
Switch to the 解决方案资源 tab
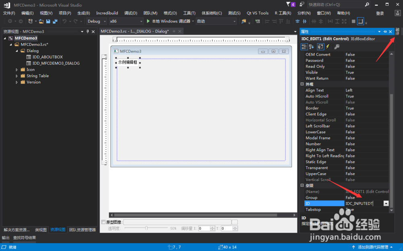coord(17,230)
